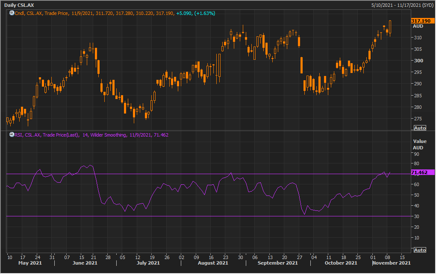Click the candlestick series legend icon
The image size is (436, 274).
tap(12, 13)
